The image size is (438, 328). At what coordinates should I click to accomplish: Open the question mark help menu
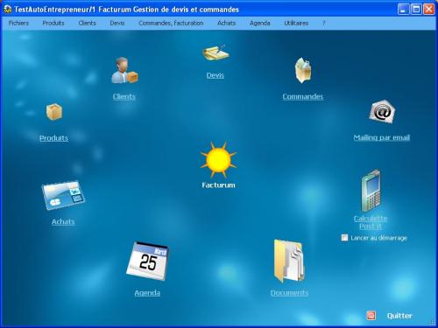click(323, 23)
